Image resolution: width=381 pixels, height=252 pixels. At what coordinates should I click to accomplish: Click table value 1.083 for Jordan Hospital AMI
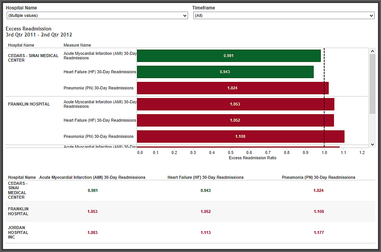tap(92, 232)
